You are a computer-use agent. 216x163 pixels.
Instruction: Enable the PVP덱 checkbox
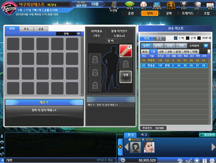click(x=198, y=38)
